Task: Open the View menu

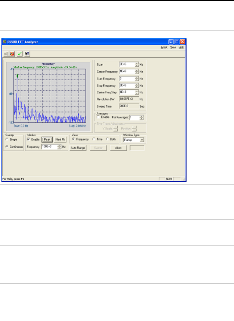Action: (173, 47)
